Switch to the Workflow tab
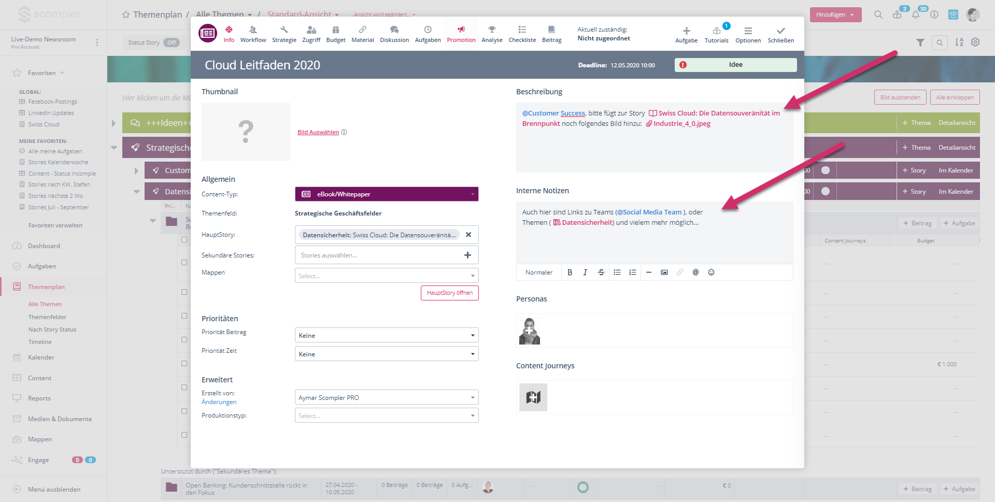This screenshot has width=995, height=502. click(253, 34)
